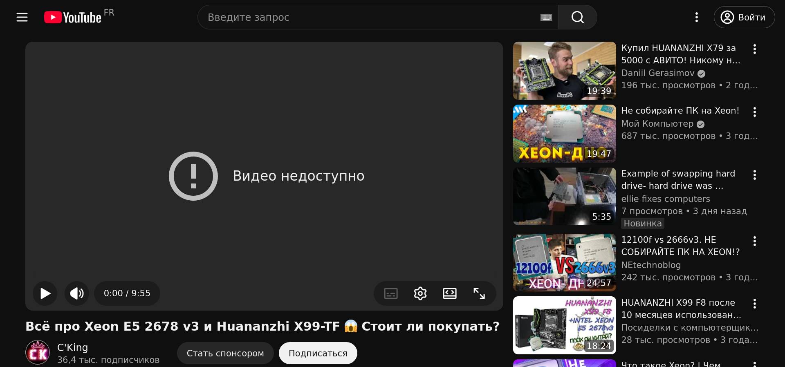Click the 7 просмотров • 3 дня назад text
The height and width of the screenshot is (367, 785).
[684, 211]
